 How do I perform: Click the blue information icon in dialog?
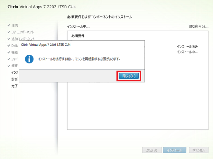(x=29, y=59)
